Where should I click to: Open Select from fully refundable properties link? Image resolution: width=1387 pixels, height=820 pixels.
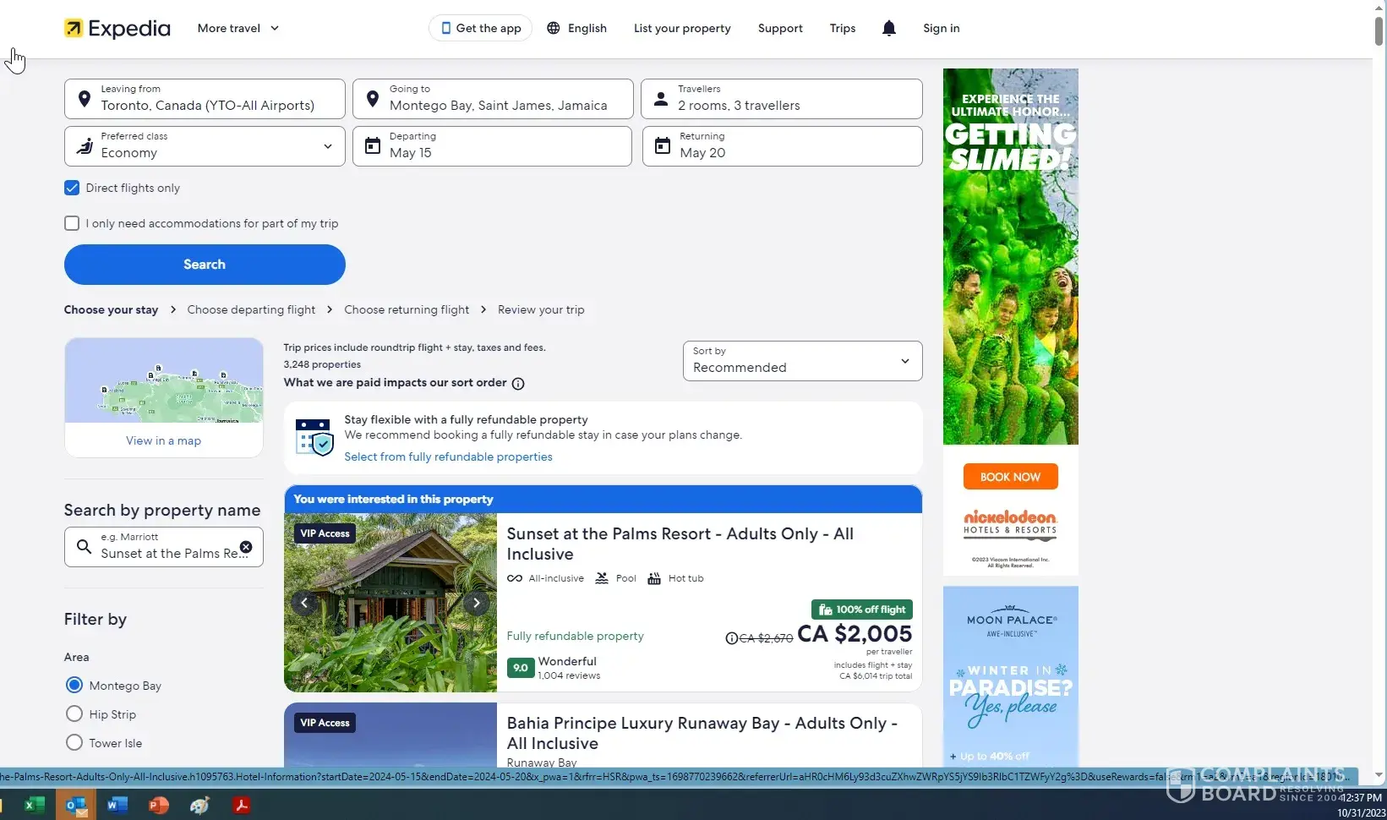tap(448, 457)
